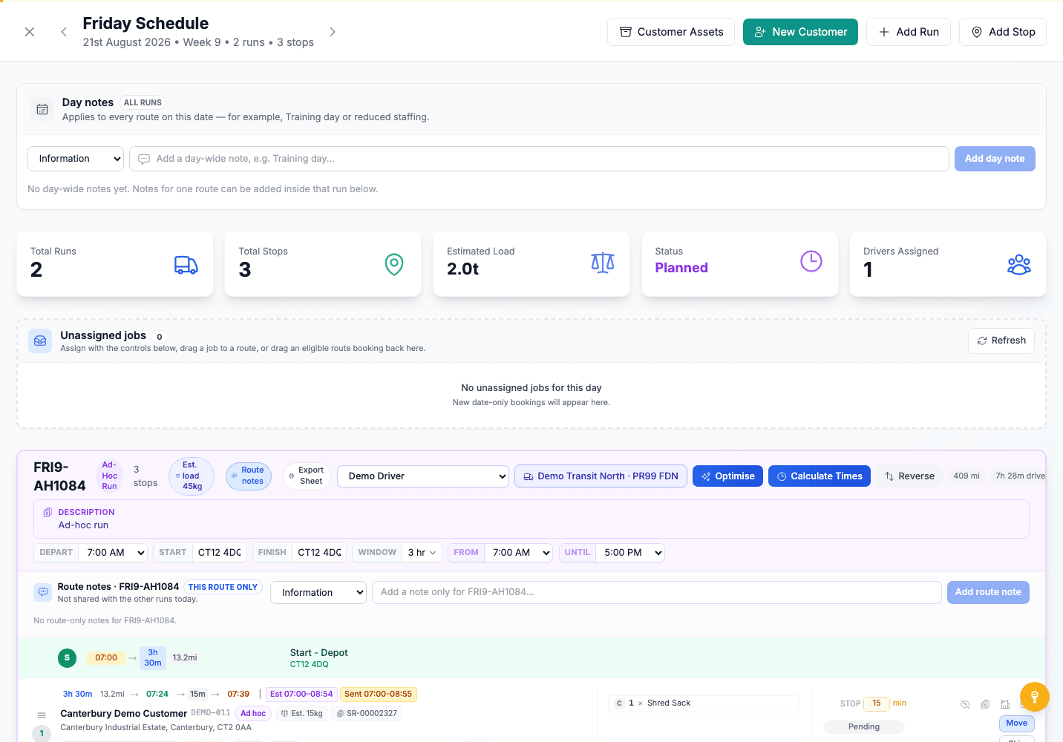Click Add route note button

point(988,592)
